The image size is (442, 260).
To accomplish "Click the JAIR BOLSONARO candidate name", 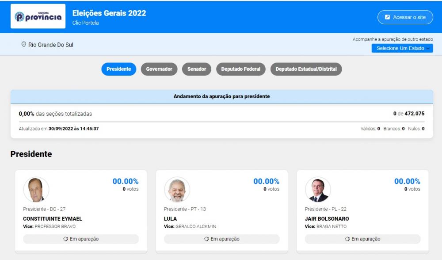I will 327,218.
